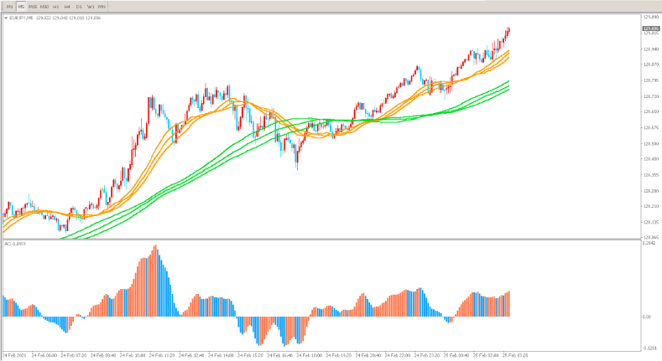
Task: Switch to the M1 timeframe
Action: [8, 6]
